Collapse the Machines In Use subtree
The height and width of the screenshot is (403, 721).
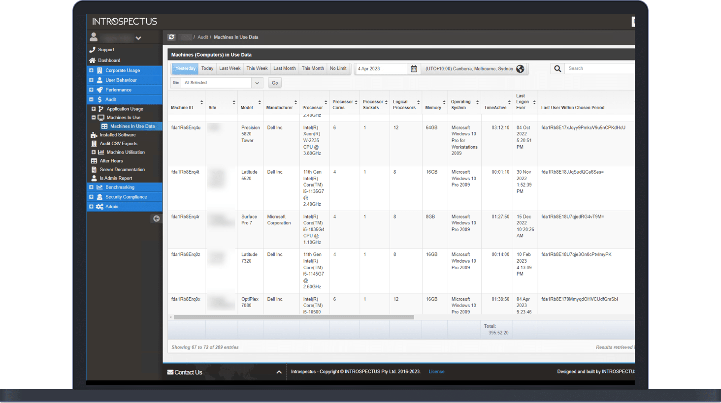[x=93, y=117]
